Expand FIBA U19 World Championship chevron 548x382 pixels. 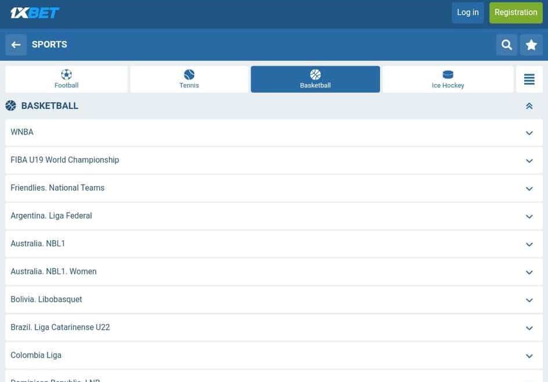tap(529, 161)
